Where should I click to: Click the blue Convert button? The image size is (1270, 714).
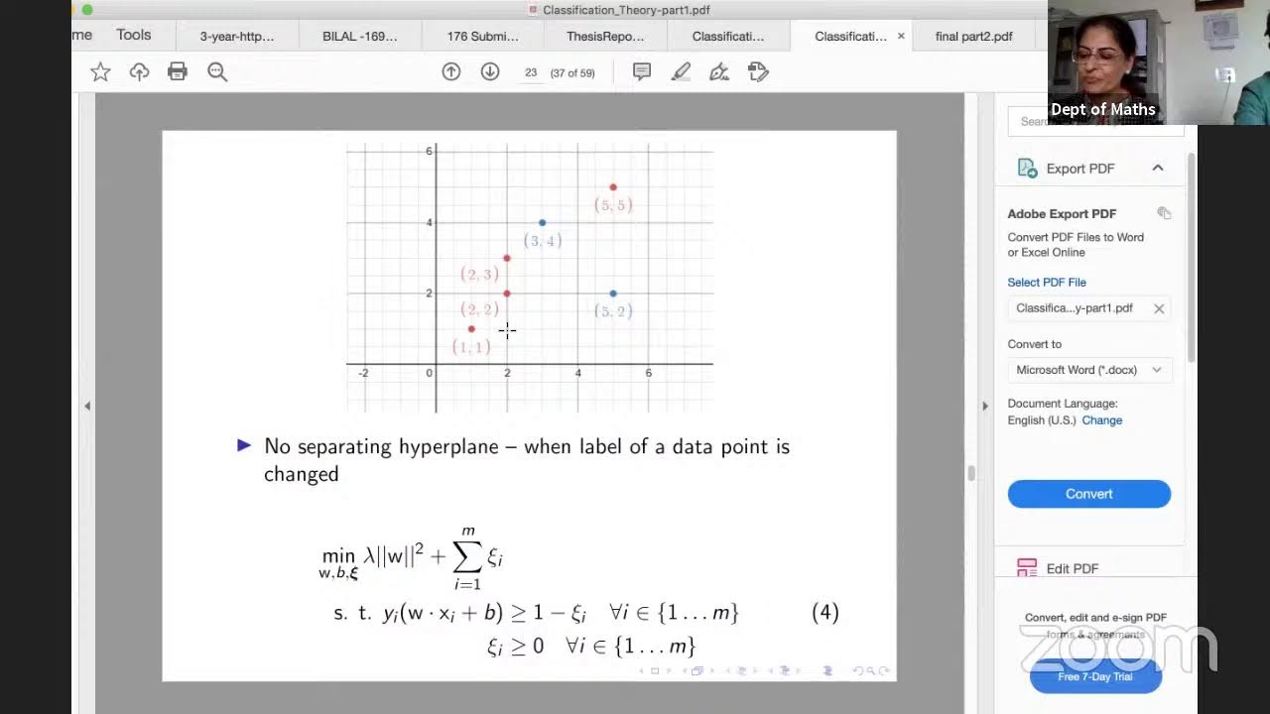click(1088, 494)
